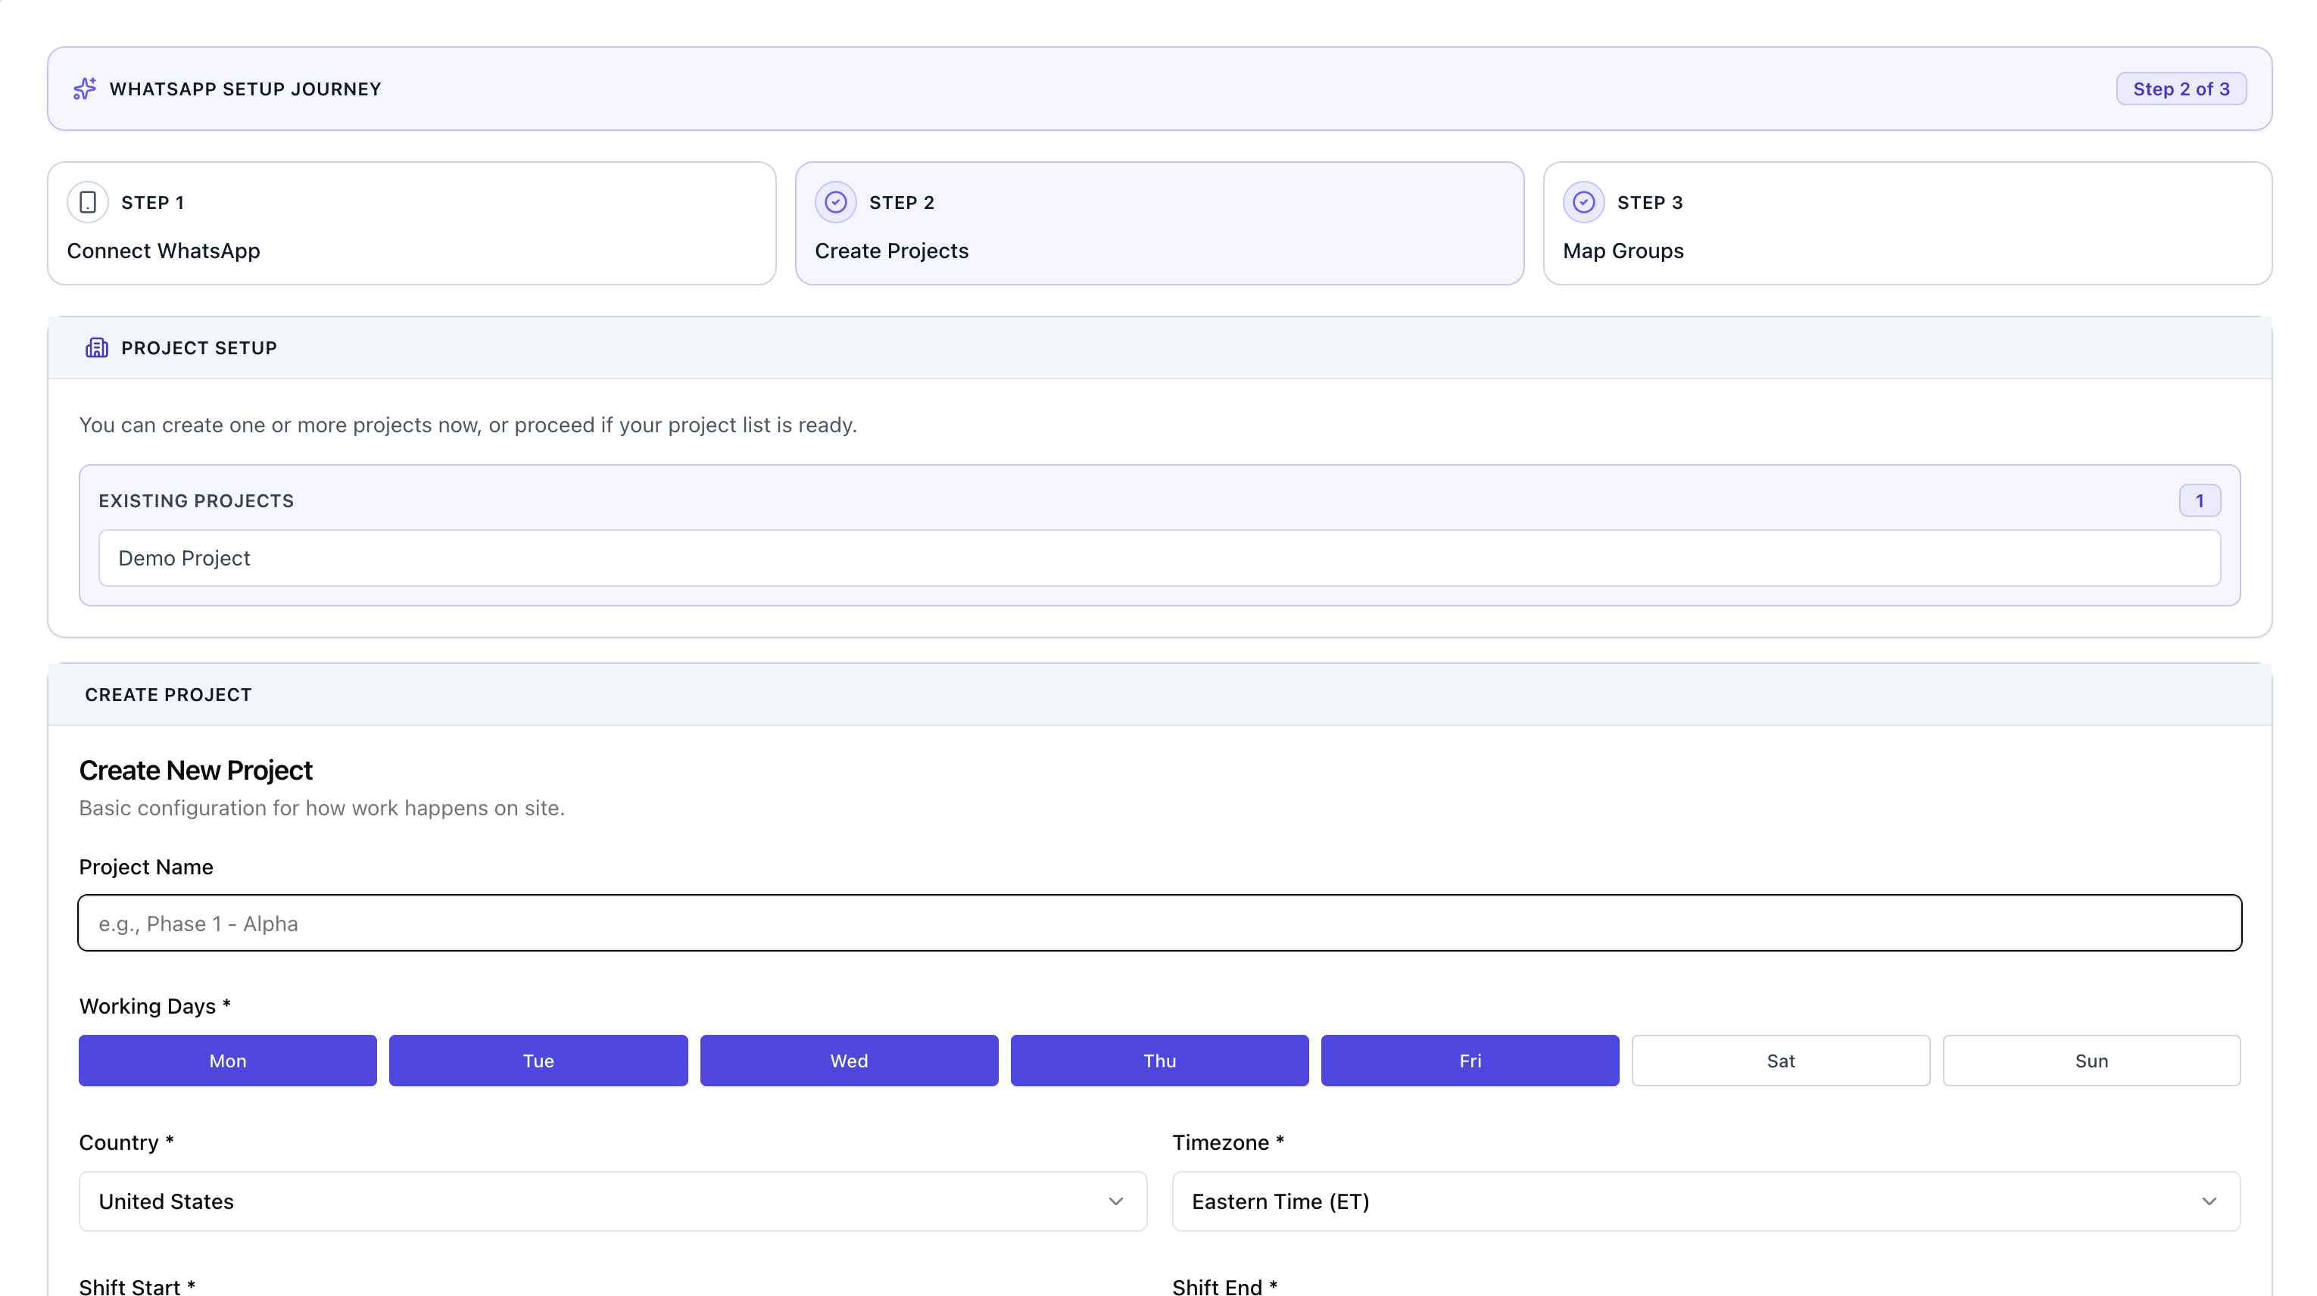
Task: Click the Demo Project row
Action: point(1159,558)
